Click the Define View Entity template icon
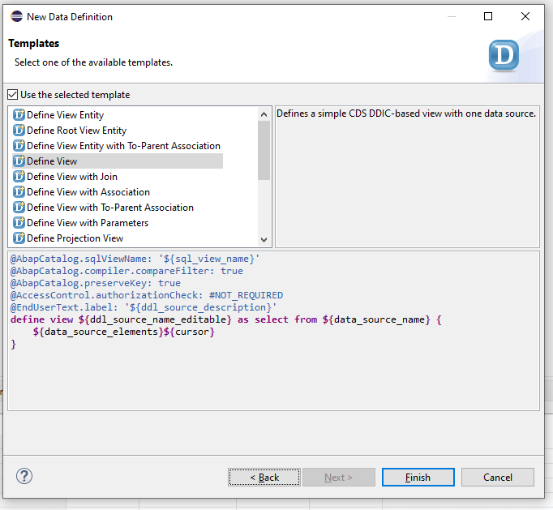Viewport: 553px width, 510px height. click(x=19, y=115)
